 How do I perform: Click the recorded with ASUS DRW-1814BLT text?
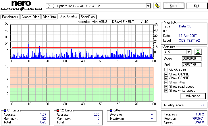tap(113, 22)
